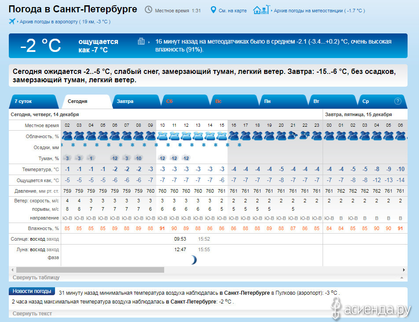The image size is (419, 322).
Task: Open Архив погоды в аэропорту link
Action: [x=65, y=22]
